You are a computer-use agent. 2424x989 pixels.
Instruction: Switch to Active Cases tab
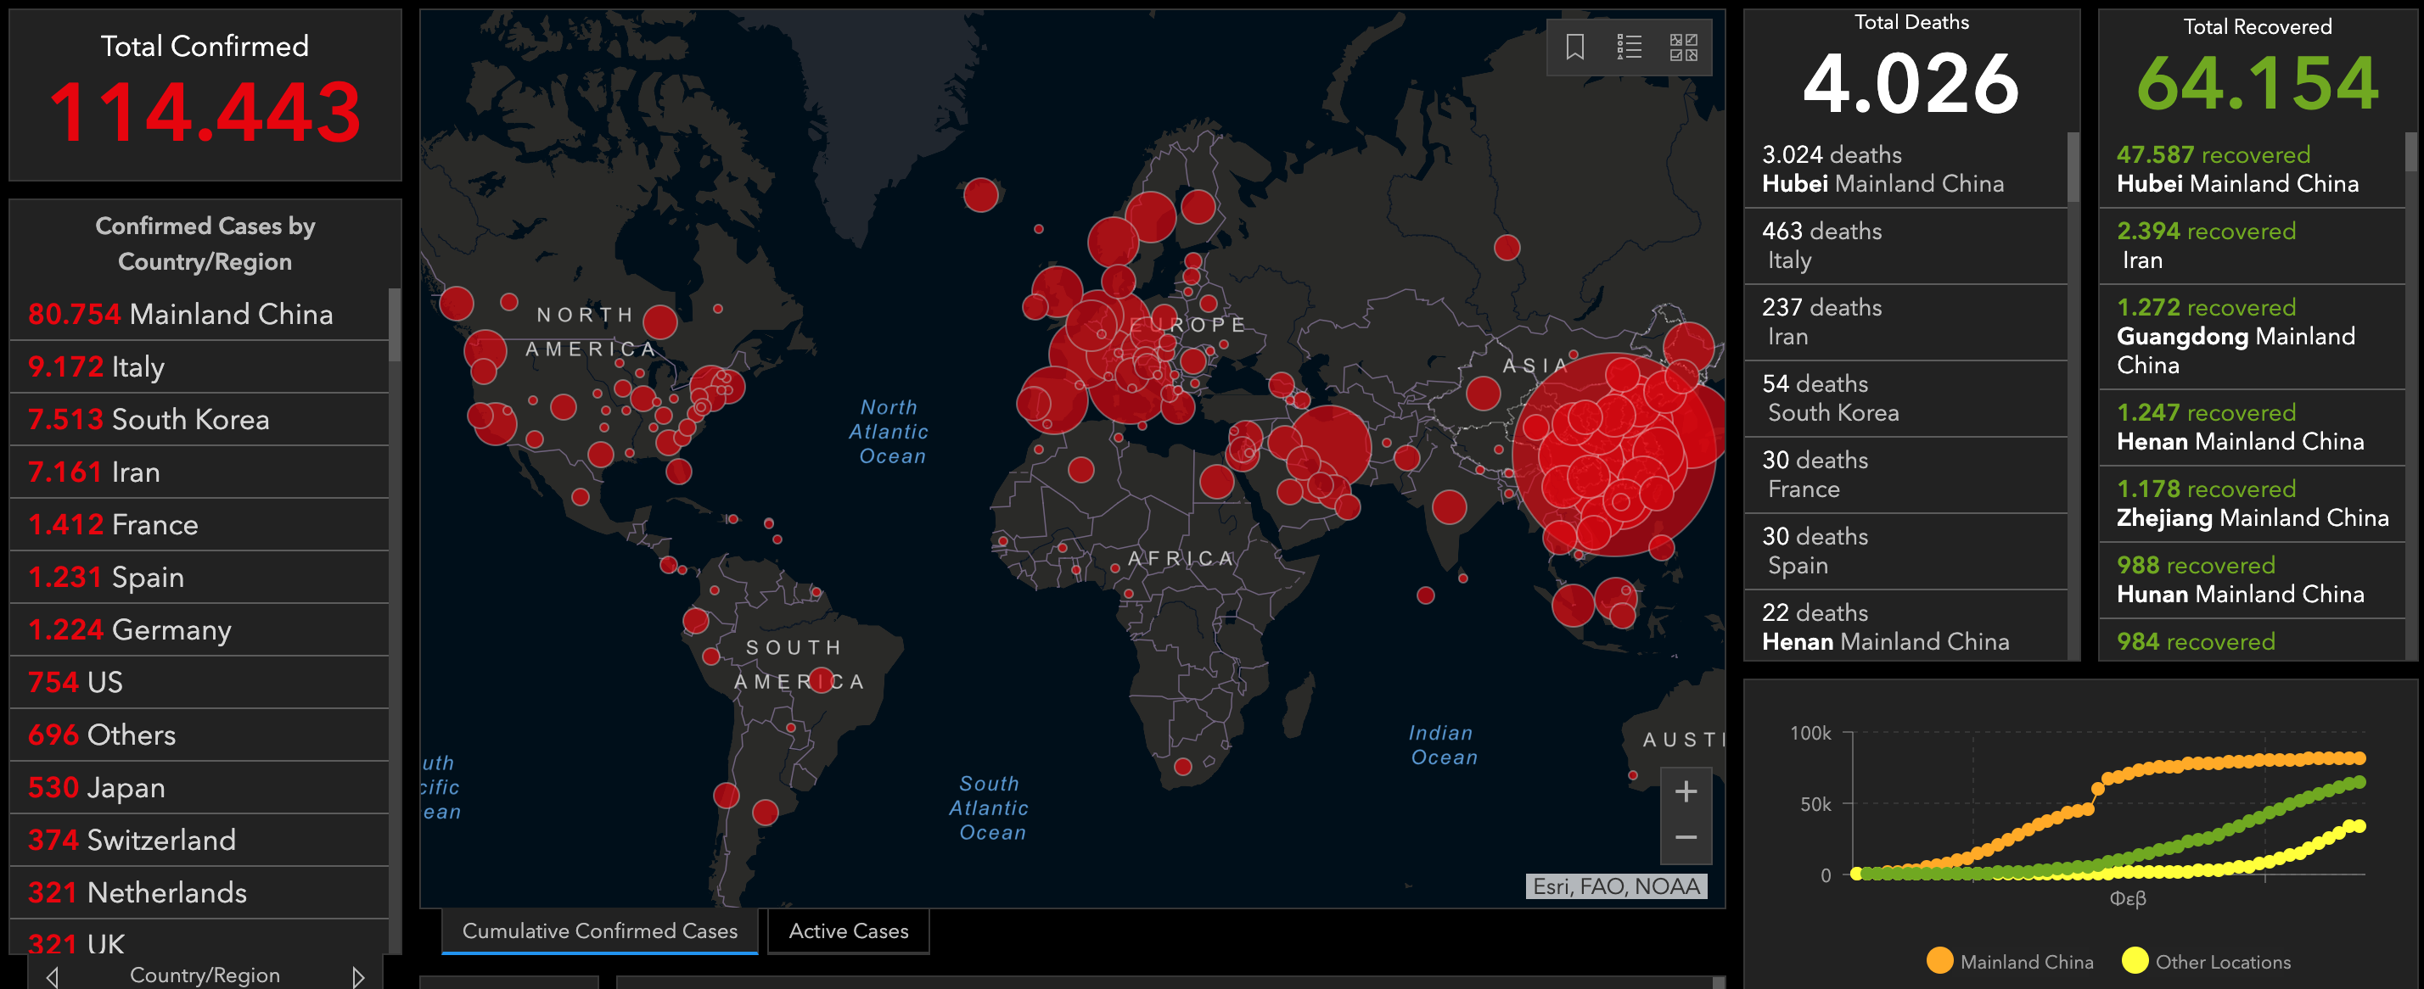pos(848,930)
